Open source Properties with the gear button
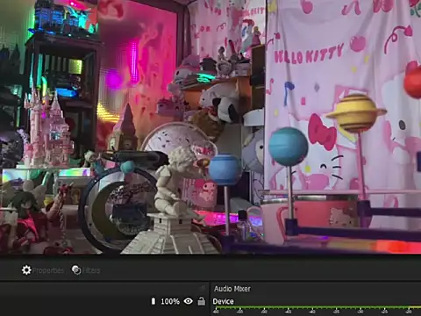This screenshot has height=316, width=421. click(x=43, y=270)
